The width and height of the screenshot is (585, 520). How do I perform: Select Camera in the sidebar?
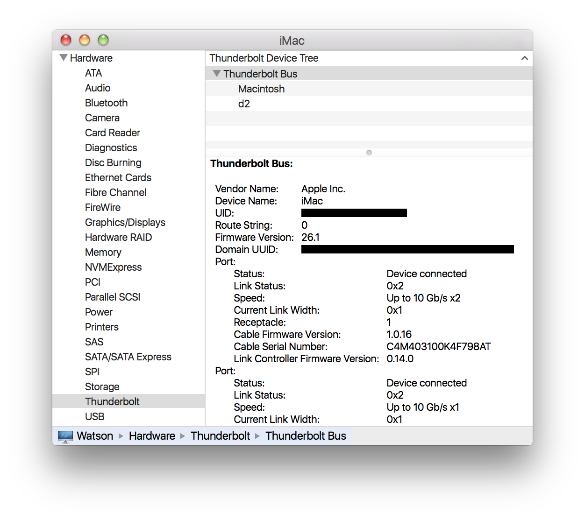(128, 118)
